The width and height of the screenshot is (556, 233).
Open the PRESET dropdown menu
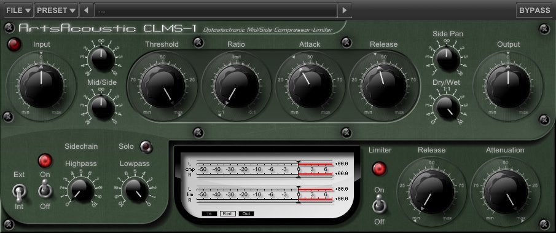(57, 10)
